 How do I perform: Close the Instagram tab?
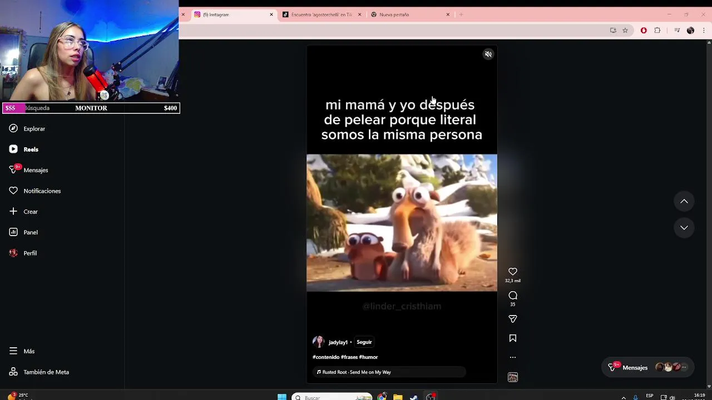[x=271, y=14]
